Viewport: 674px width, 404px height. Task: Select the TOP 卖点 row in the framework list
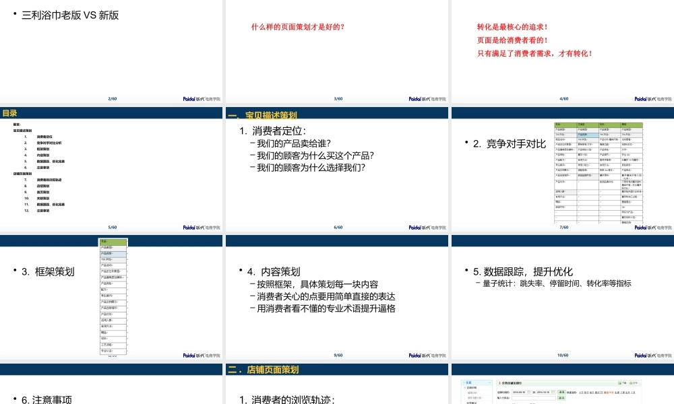(112, 261)
